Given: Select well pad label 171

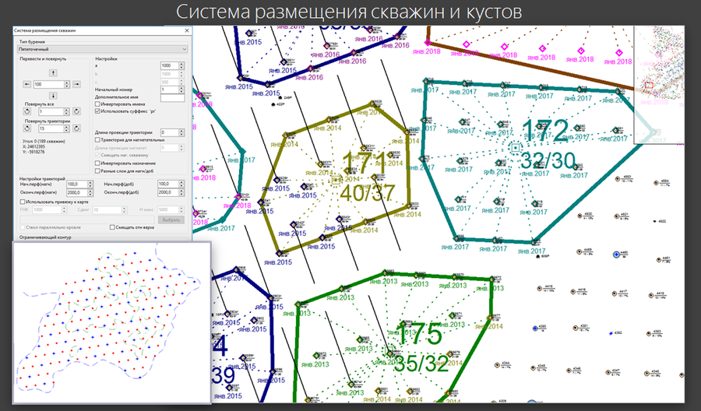Looking at the screenshot, I should [365, 163].
